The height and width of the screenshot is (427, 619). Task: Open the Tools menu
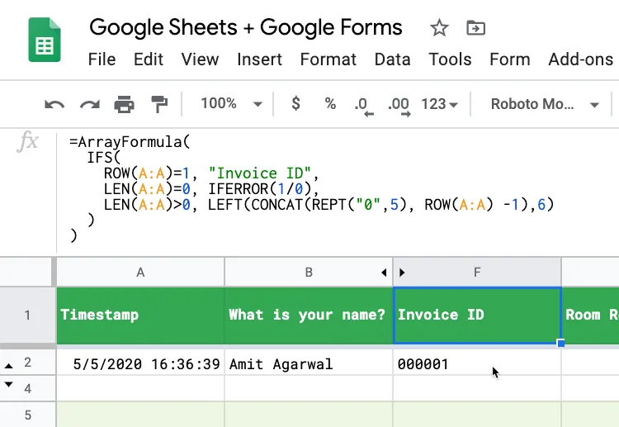[450, 59]
